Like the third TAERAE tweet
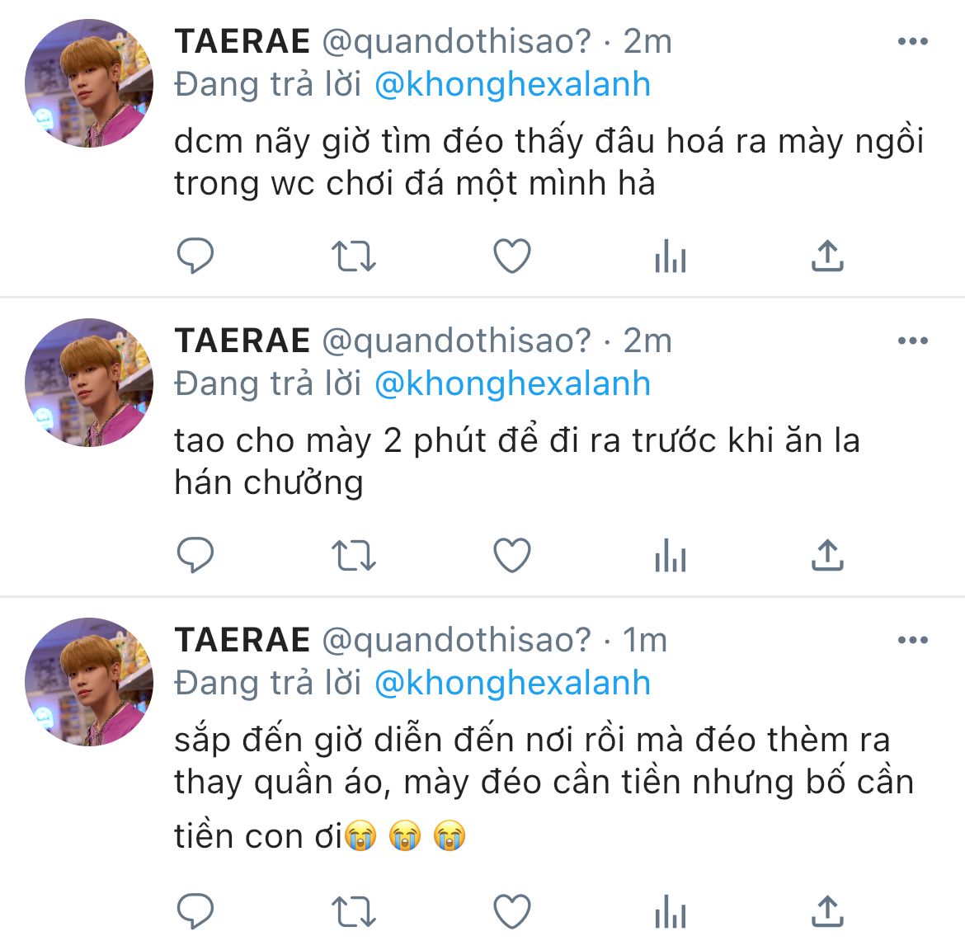Screen dimensions: 965x950 pyautogui.click(x=512, y=910)
